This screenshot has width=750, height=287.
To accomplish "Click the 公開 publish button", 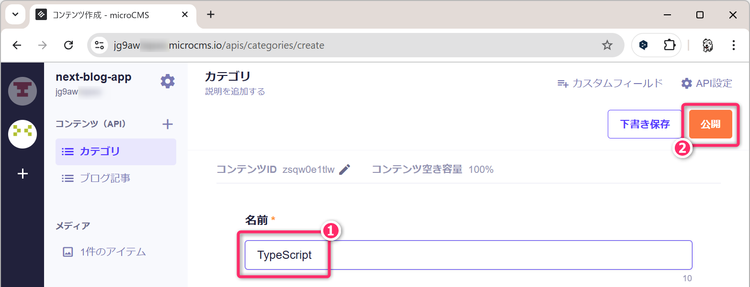I will 710,124.
